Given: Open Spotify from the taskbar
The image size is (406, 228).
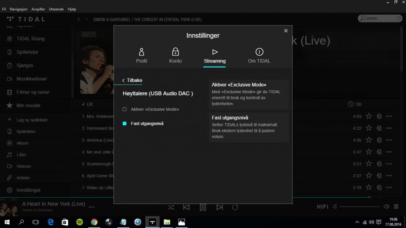Looking at the screenshot, I should (80, 222).
